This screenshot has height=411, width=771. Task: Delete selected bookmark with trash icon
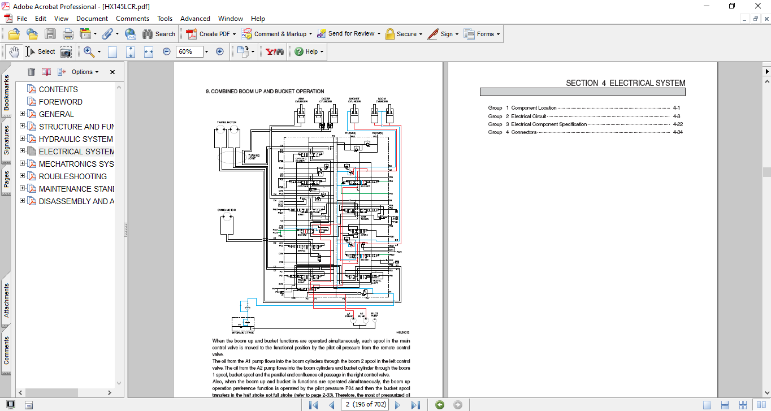tap(31, 72)
